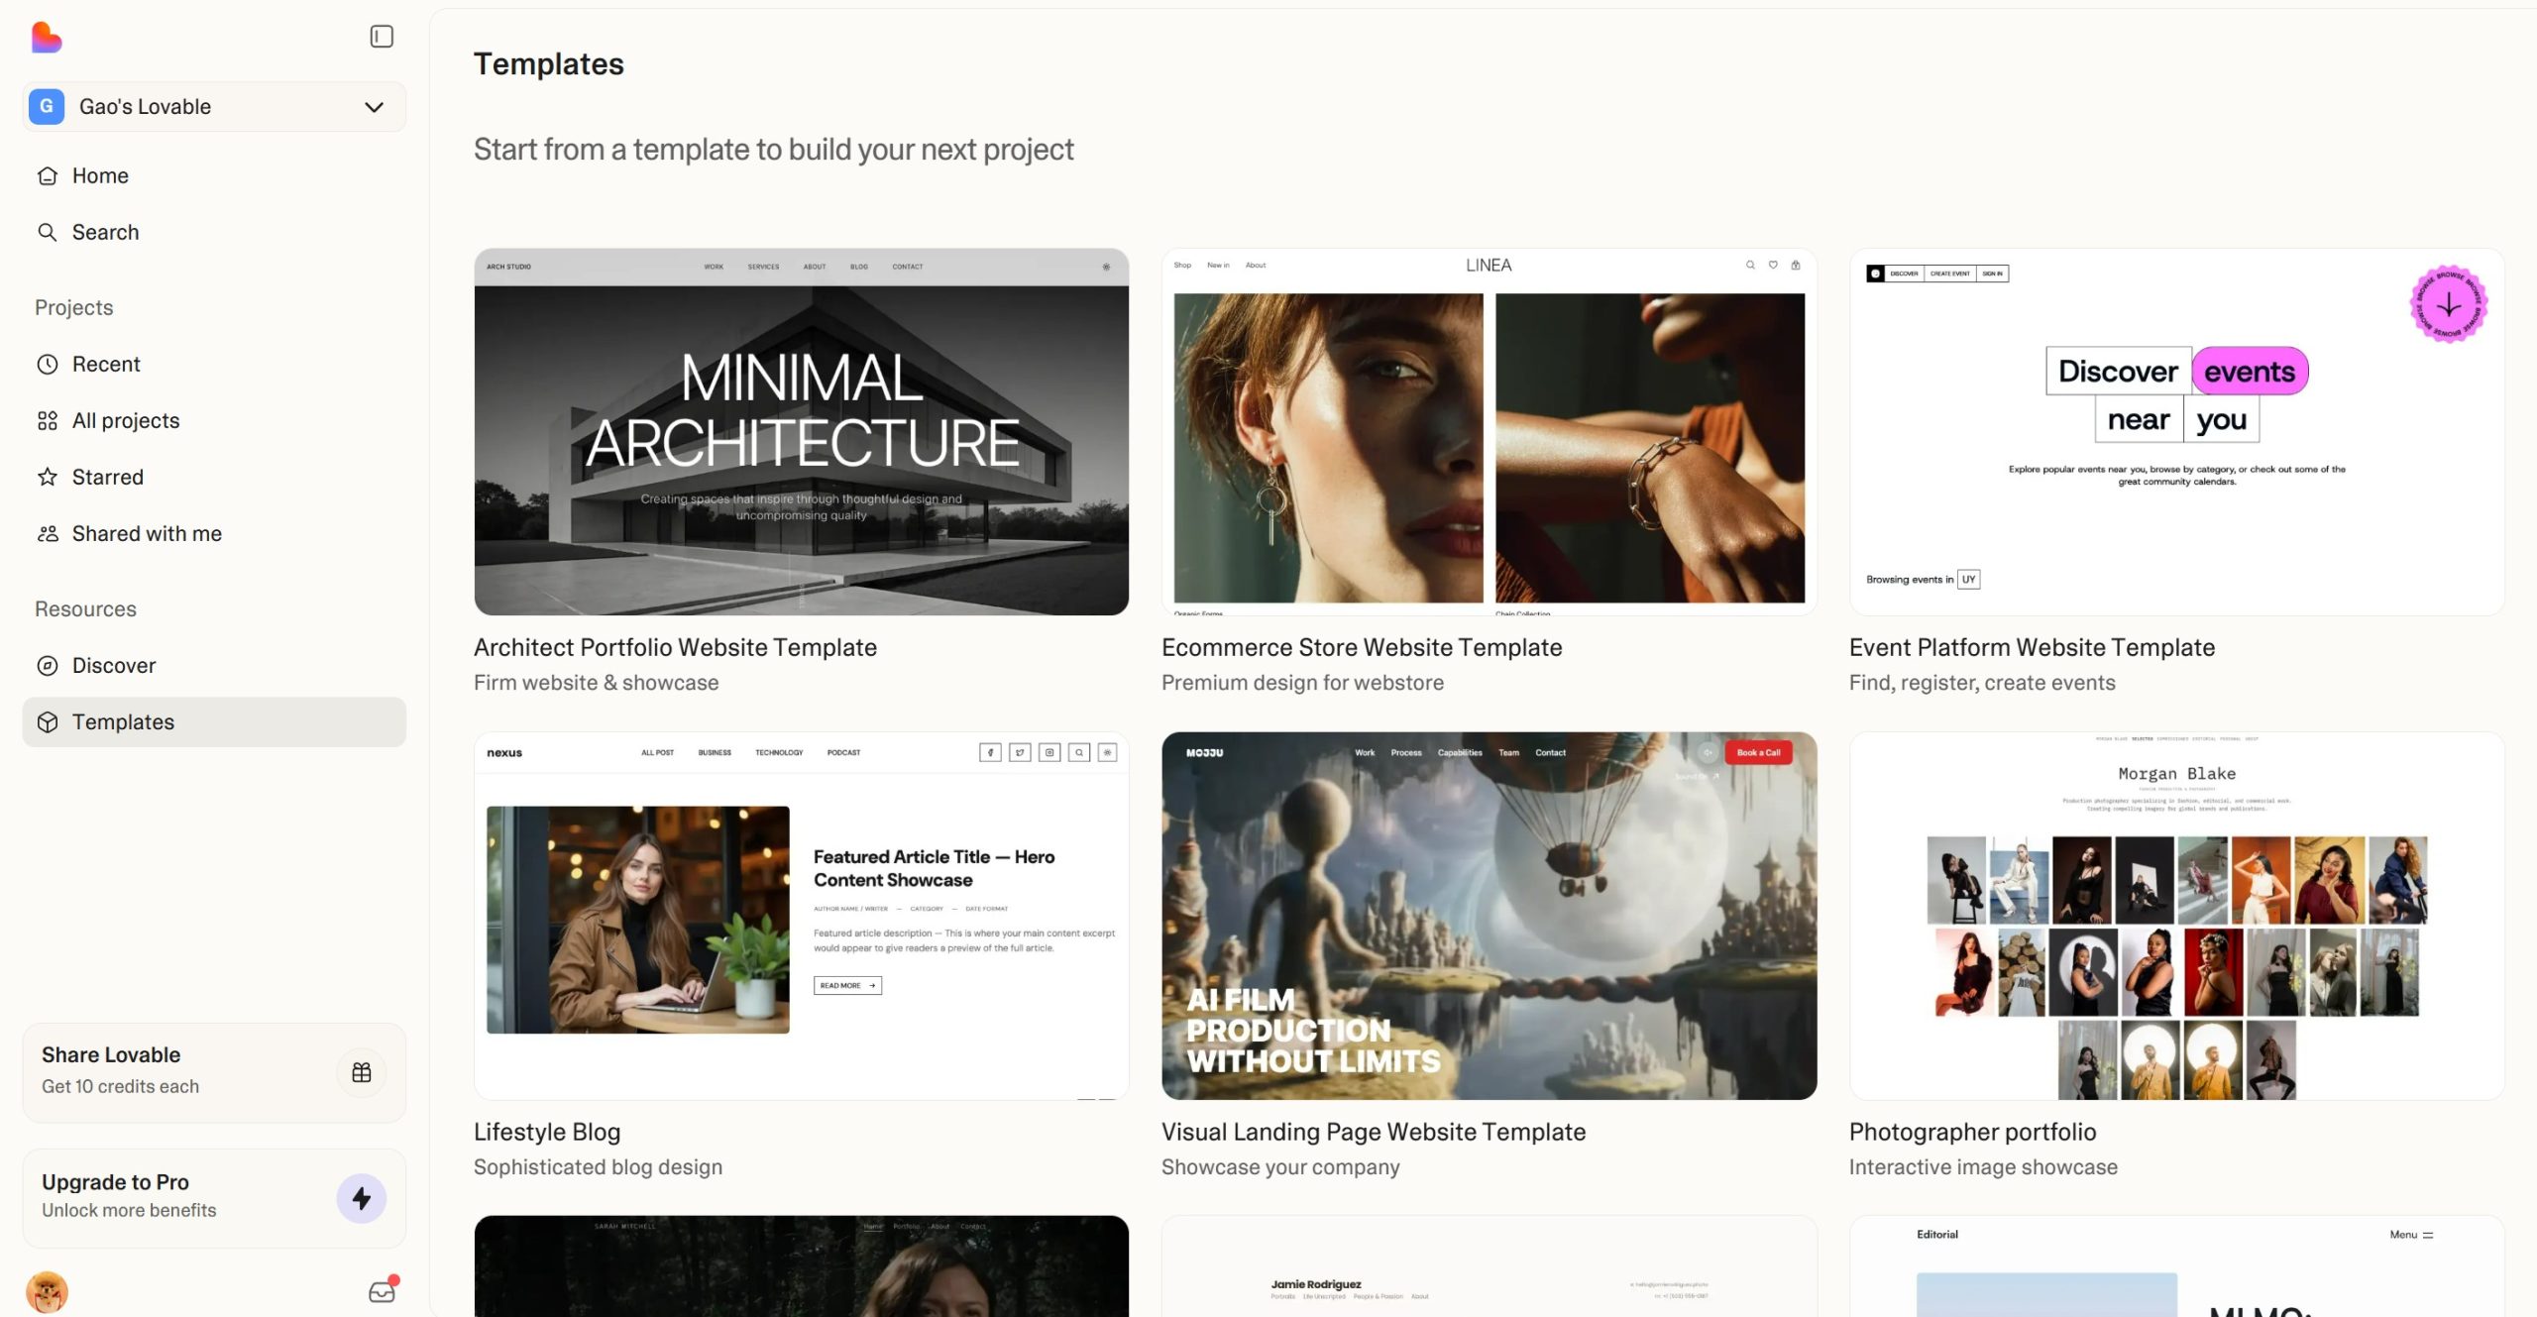The height and width of the screenshot is (1317, 2537).
Task: Click the Upgrade to Pro lightning icon
Action: pos(363,1198)
